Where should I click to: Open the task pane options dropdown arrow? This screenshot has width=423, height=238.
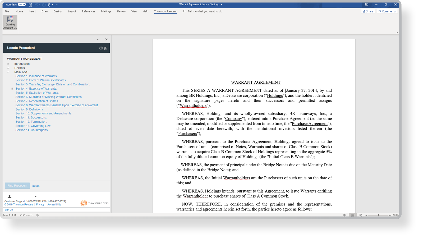pos(98,39)
